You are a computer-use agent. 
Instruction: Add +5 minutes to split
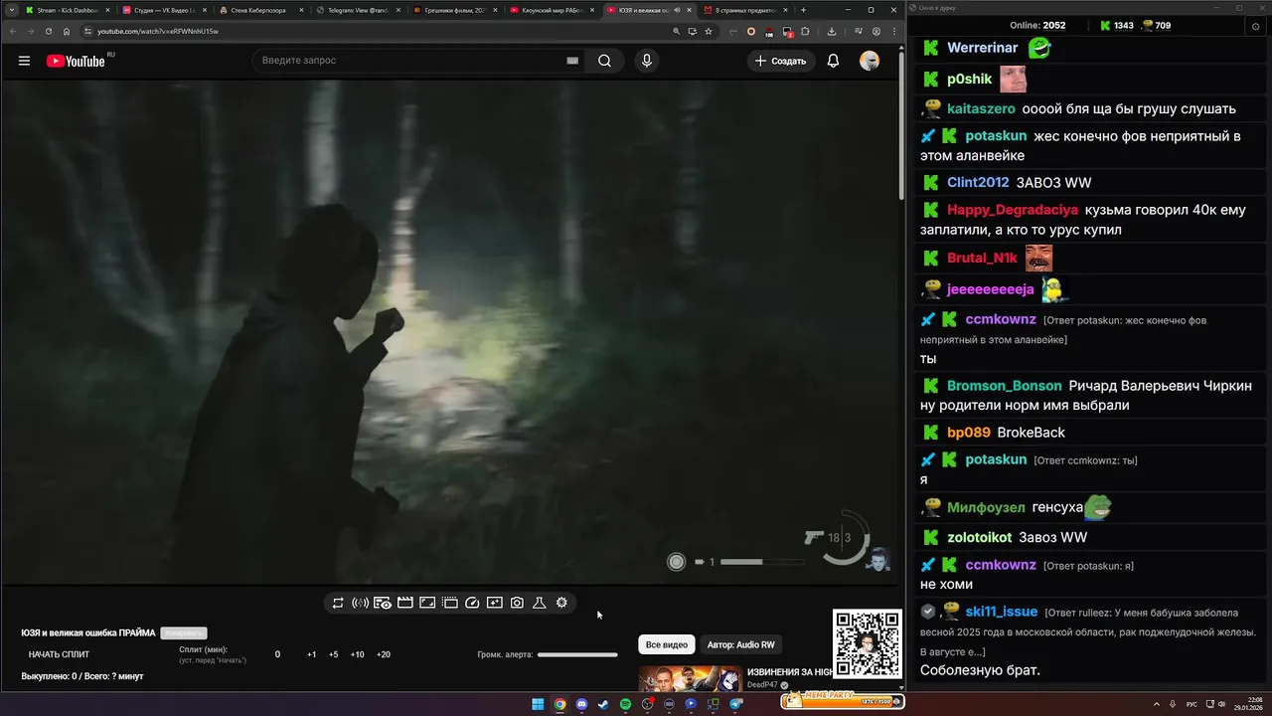pyautogui.click(x=333, y=654)
